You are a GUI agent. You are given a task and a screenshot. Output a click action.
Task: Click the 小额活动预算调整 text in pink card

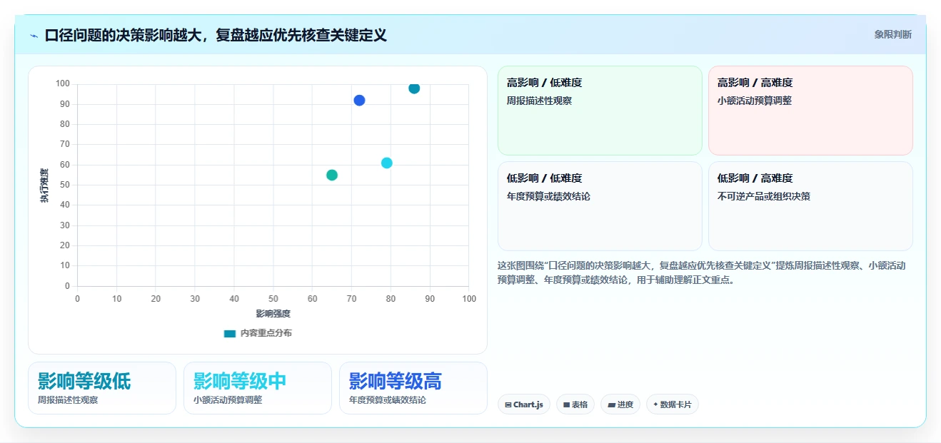tap(755, 101)
